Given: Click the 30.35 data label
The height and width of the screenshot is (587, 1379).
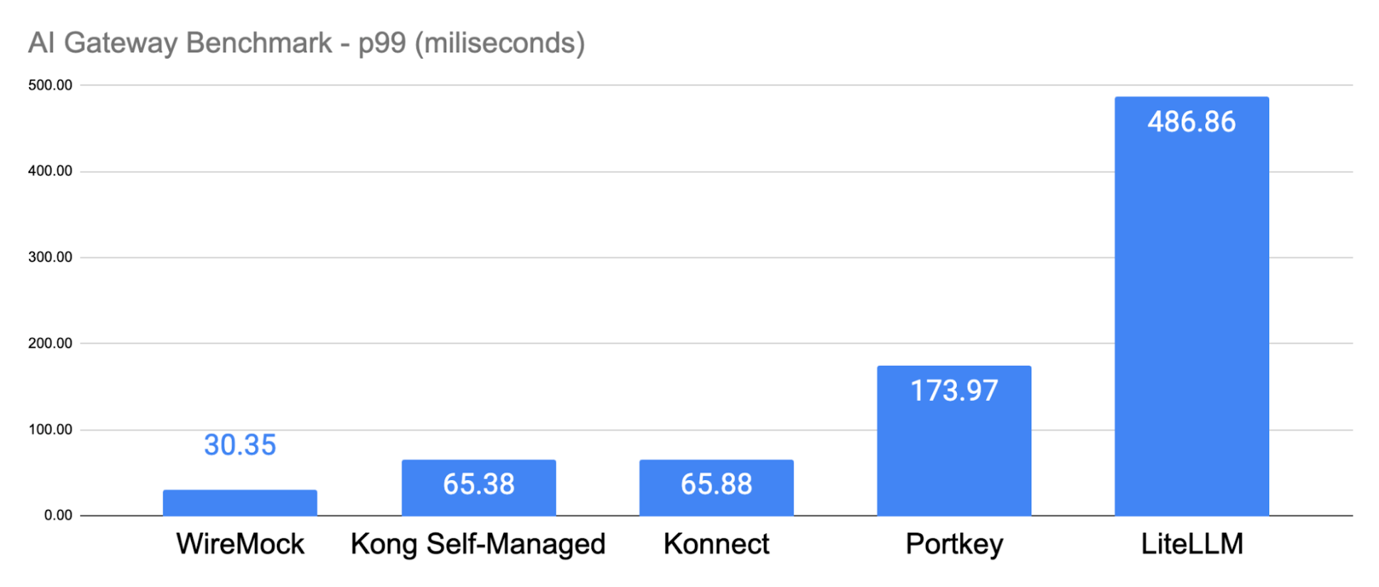Looking at the screenshot, I should tap(240, 445).
